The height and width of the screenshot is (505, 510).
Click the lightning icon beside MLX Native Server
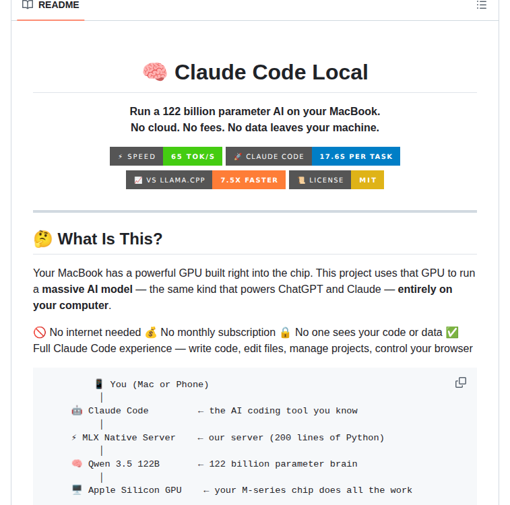point(74,438)
